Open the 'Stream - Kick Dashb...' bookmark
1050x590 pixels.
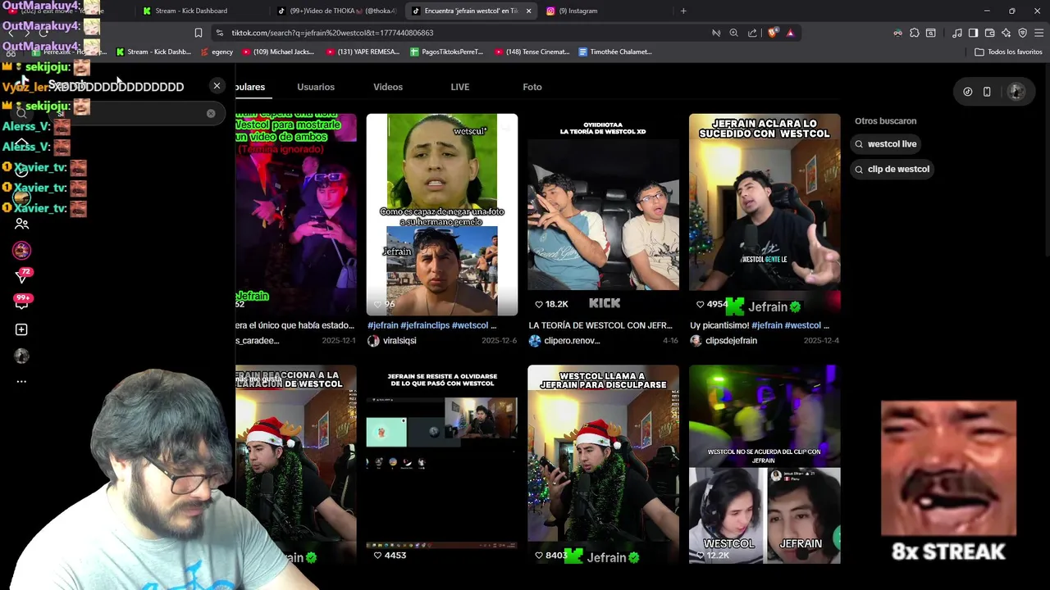click(153, 52)
